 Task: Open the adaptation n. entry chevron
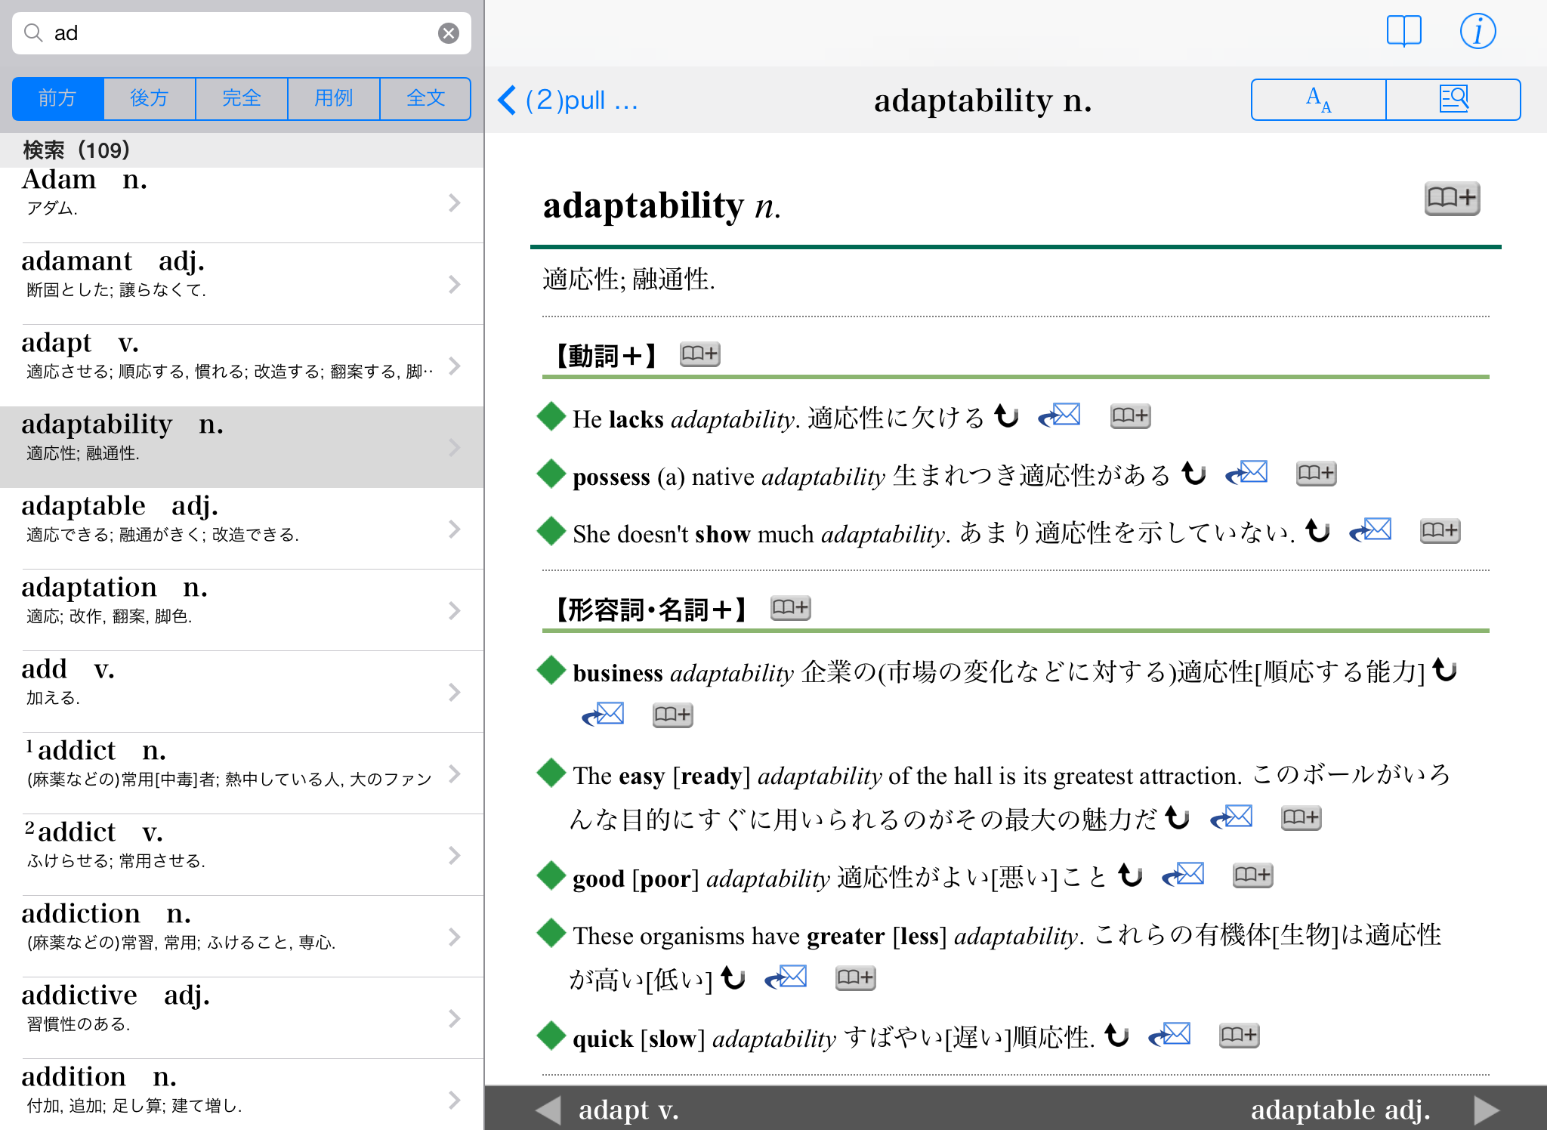pos(454,610)
